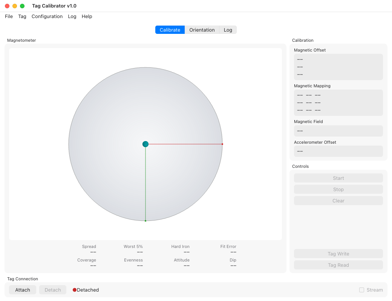Click the Start calibration button
This screenshot has height=301, width=392.
tap(338, 178)
